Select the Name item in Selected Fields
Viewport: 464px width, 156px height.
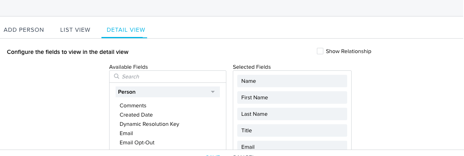pos(292,81)
